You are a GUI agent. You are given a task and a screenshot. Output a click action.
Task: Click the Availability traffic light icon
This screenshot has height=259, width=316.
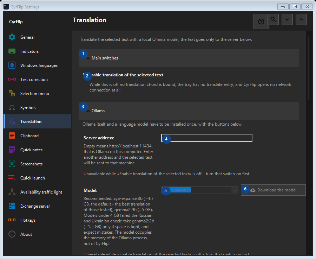coord(12,192)
